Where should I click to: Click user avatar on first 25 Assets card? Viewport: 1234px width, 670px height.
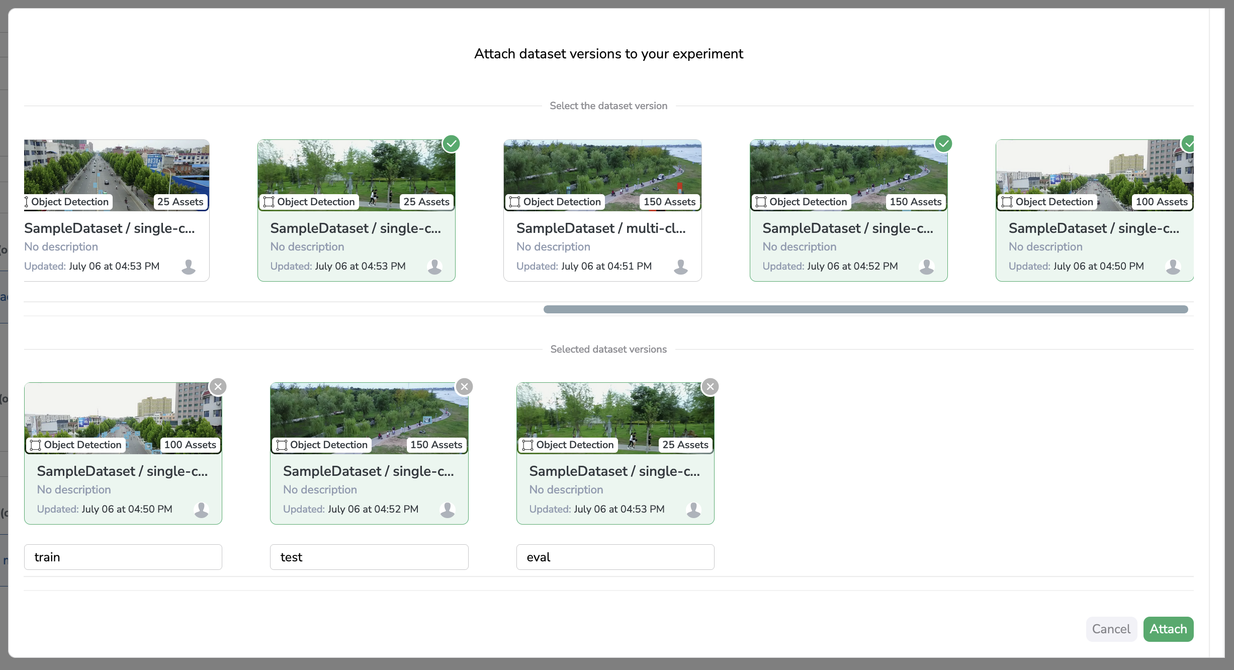click(x=189, y=267)
